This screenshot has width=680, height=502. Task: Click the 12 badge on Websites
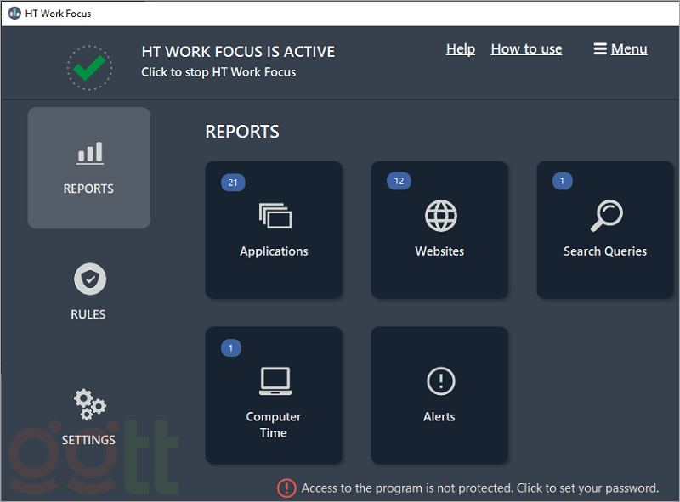[x=399, y=182]
